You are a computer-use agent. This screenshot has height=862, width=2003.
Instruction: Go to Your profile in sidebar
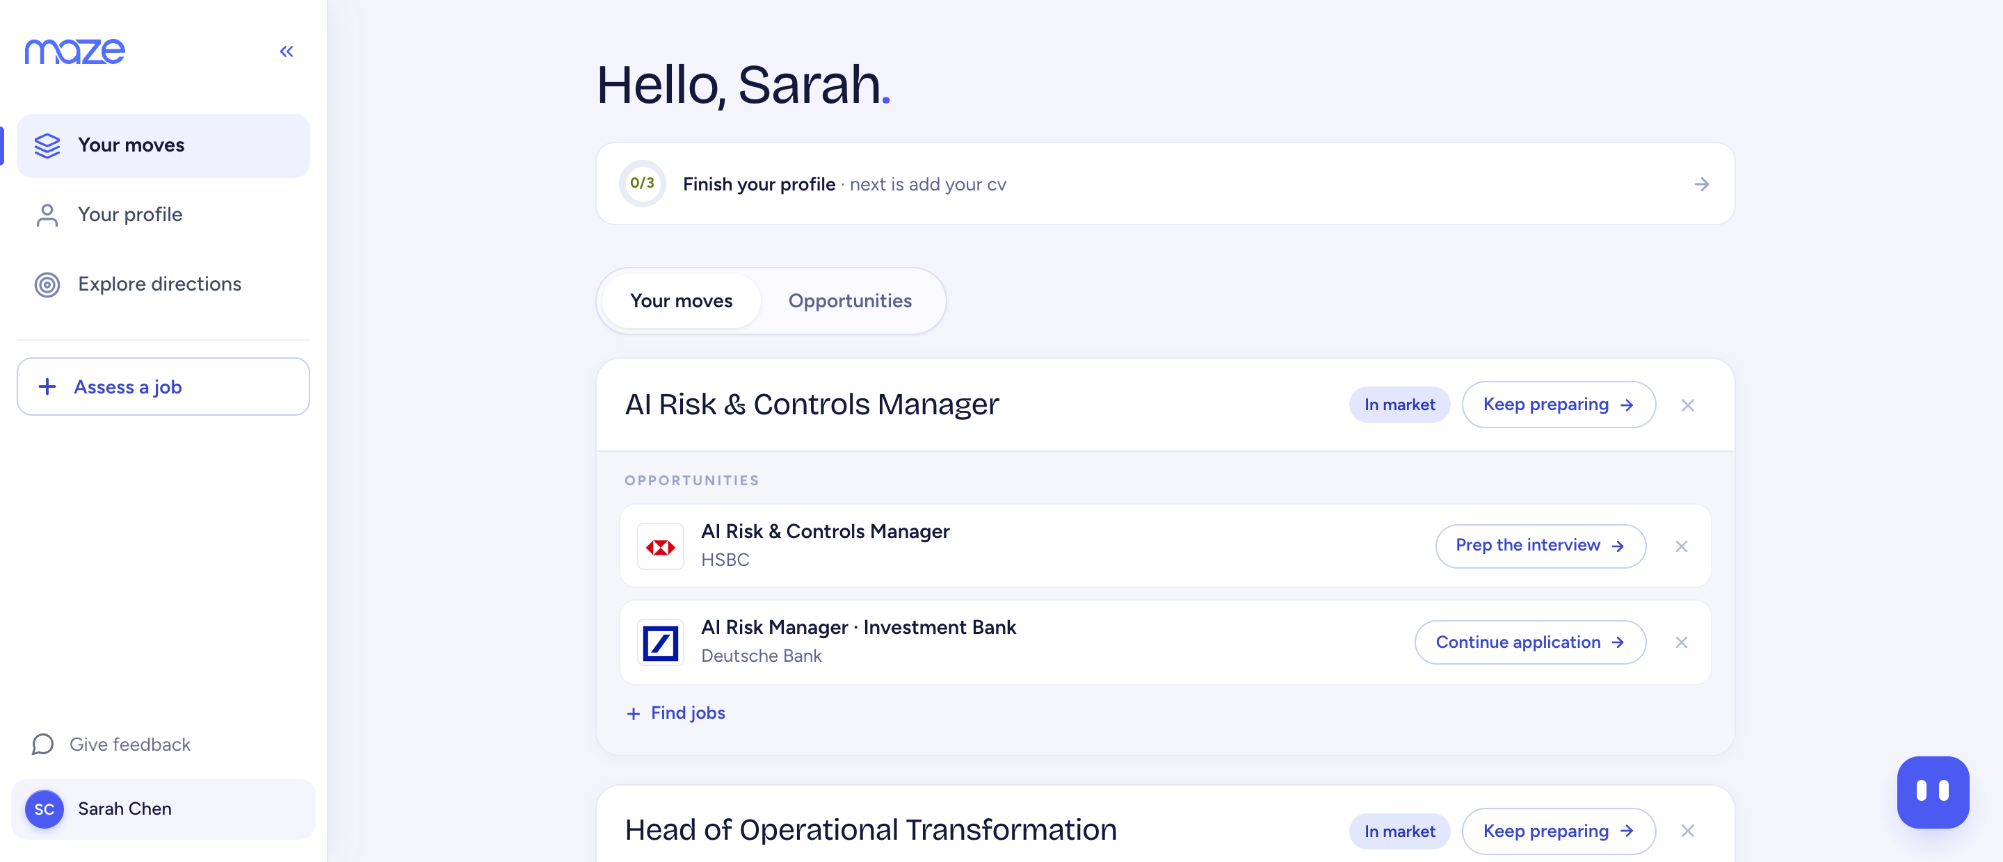tap(163, 215)
